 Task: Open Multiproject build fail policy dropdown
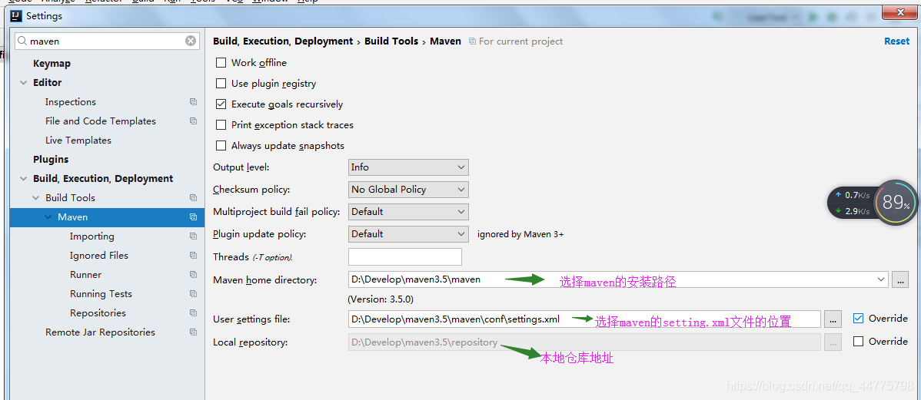(x=408, y=212)
